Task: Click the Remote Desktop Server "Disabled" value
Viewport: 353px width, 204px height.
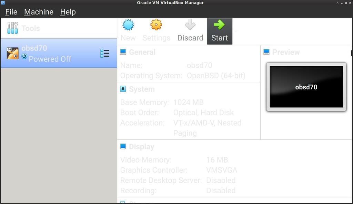Action: pyautogui.click(x=221, y=180)
